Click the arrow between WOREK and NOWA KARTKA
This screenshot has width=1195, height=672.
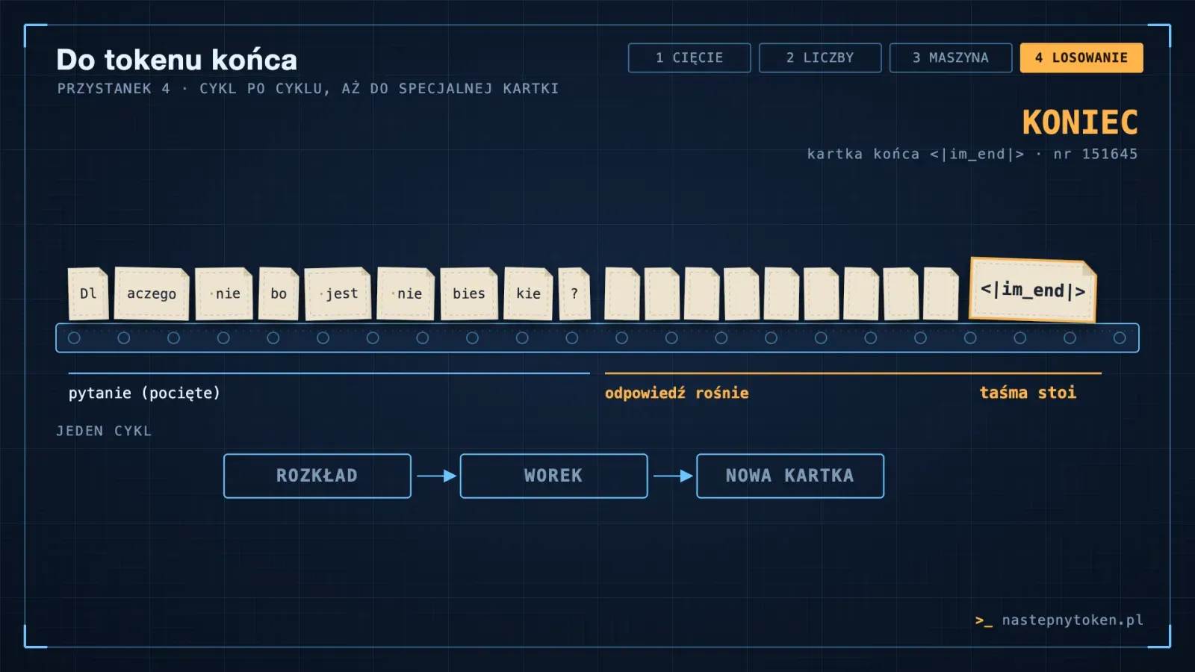click(x=673, y=476)
